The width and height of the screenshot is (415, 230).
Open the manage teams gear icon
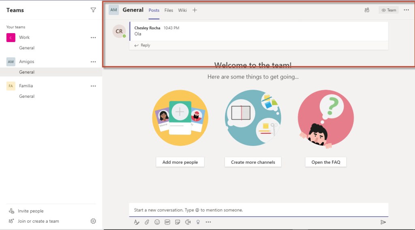pyautogui.click(x=93, y=221)
